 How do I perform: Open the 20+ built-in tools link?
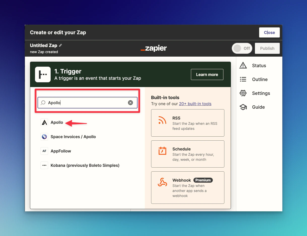[x=195, y=104]
